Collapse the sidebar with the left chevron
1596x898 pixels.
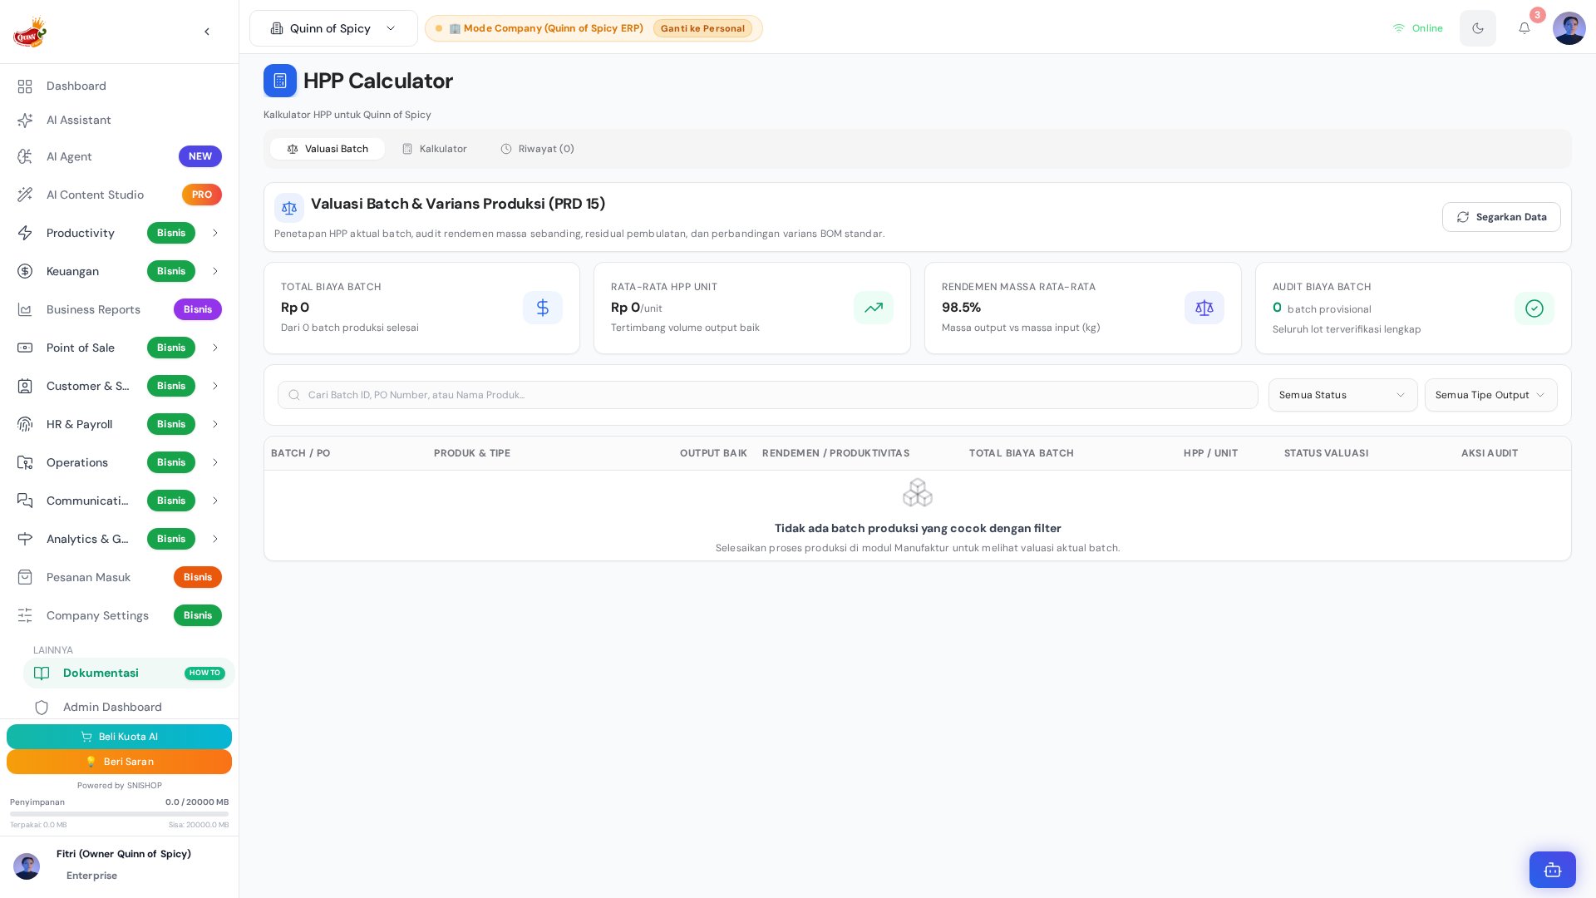(x=207, y=32)
